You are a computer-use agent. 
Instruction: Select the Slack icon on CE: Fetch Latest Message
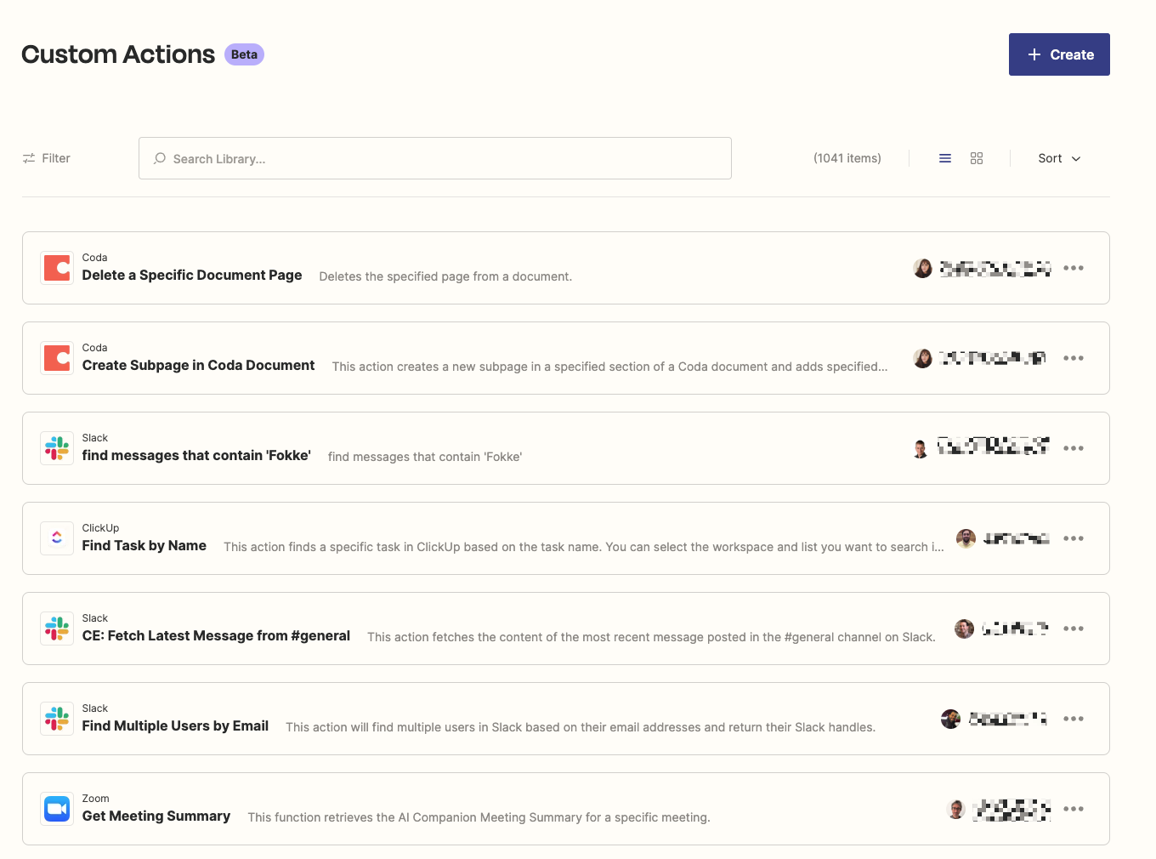56,628
